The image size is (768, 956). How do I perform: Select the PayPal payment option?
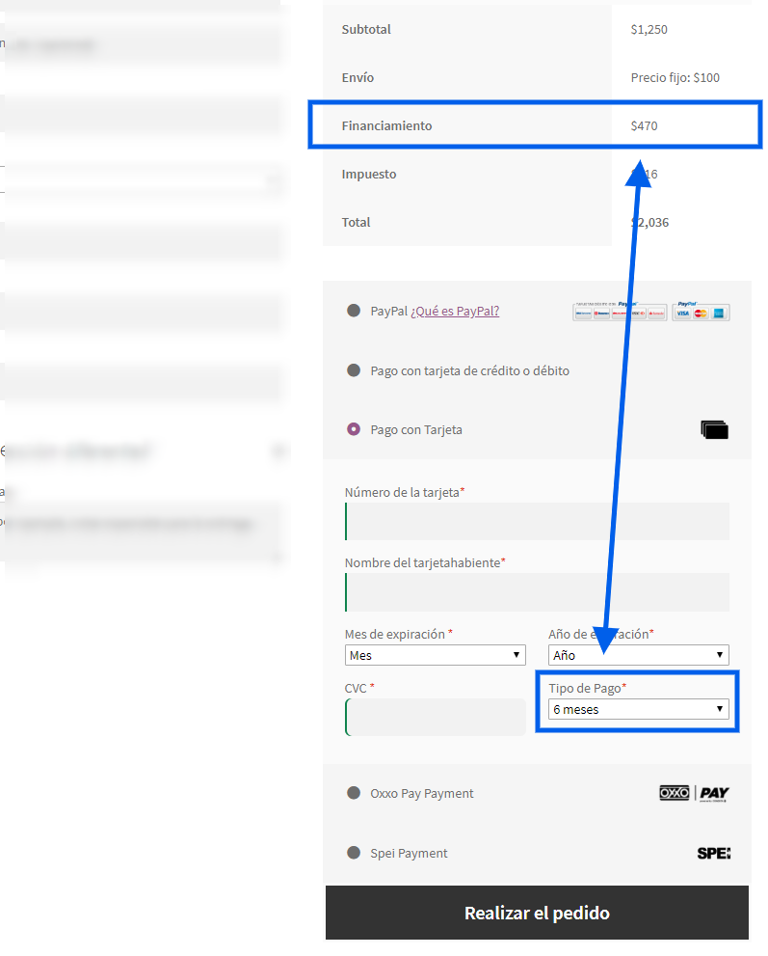[x=354, y=311]
